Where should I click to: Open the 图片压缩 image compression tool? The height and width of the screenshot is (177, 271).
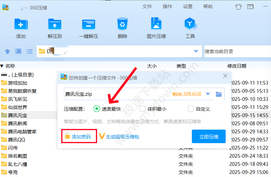156,23
